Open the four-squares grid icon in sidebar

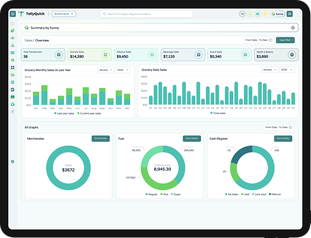pyautogui.click(x=13, y=68)
